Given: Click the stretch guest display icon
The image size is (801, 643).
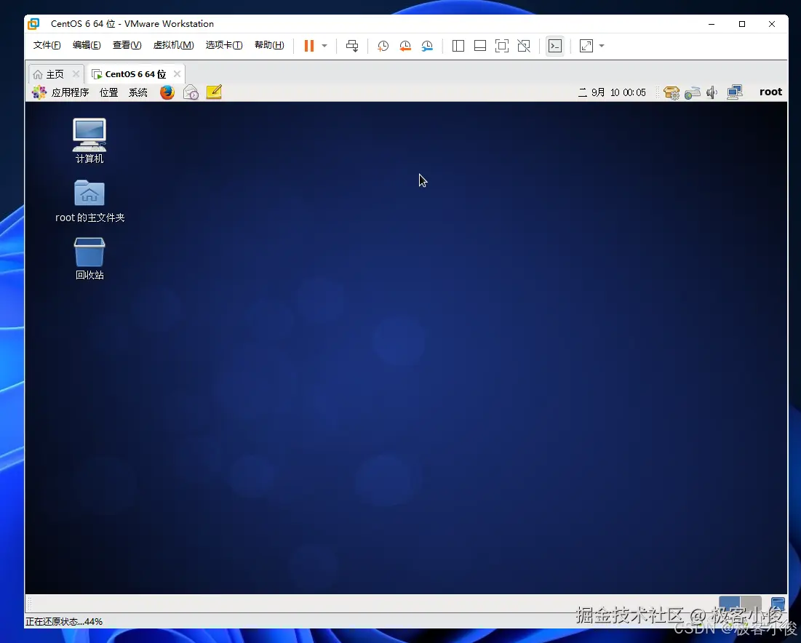Looking at the screenshot, I should [586, 46].
